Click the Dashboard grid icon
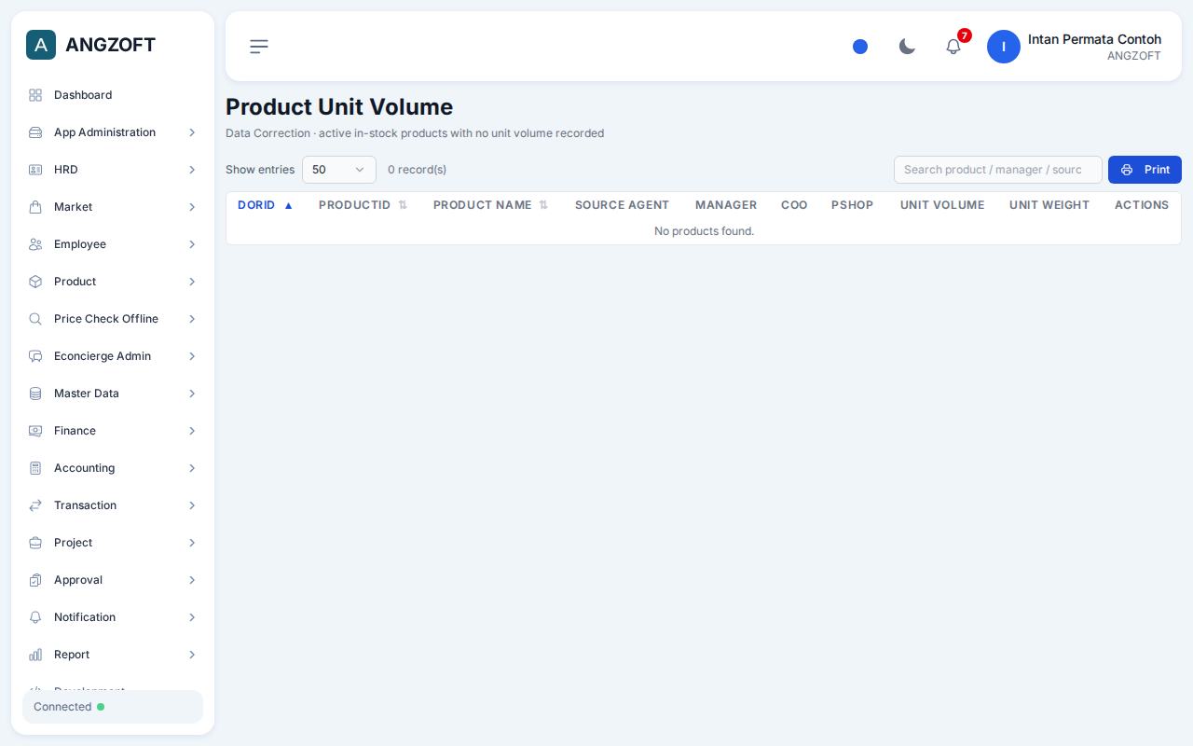Image resolution: width=1193 pixels, height=746 pixels. [x=35, y=95]
